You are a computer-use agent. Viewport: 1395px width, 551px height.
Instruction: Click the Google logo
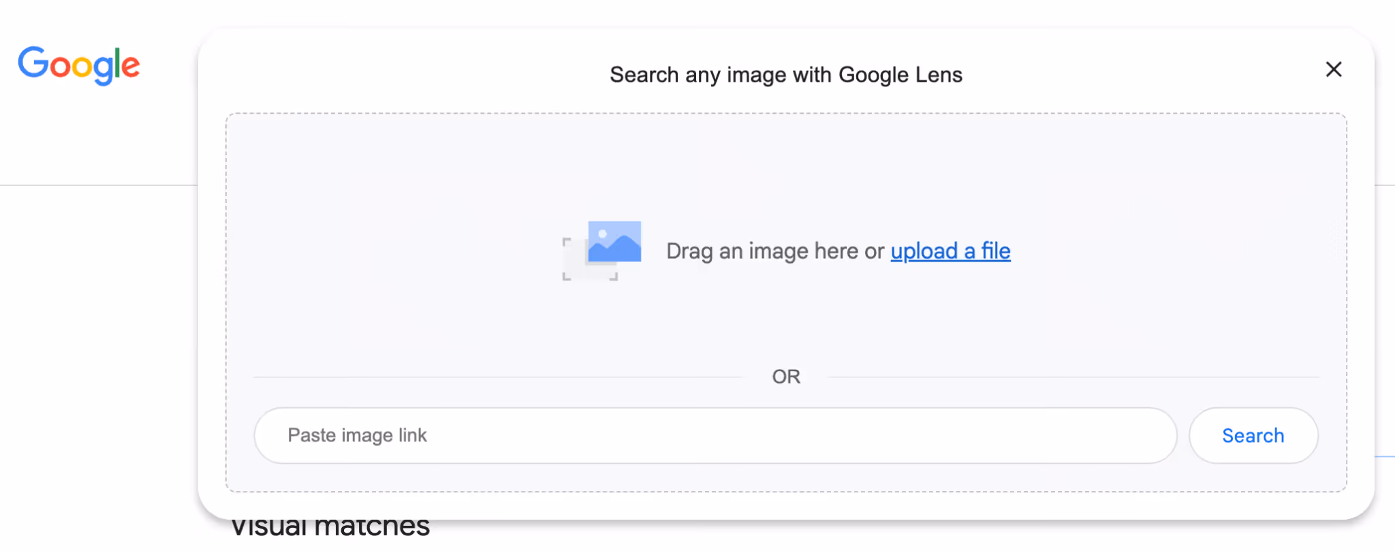(x=79, y=66)
